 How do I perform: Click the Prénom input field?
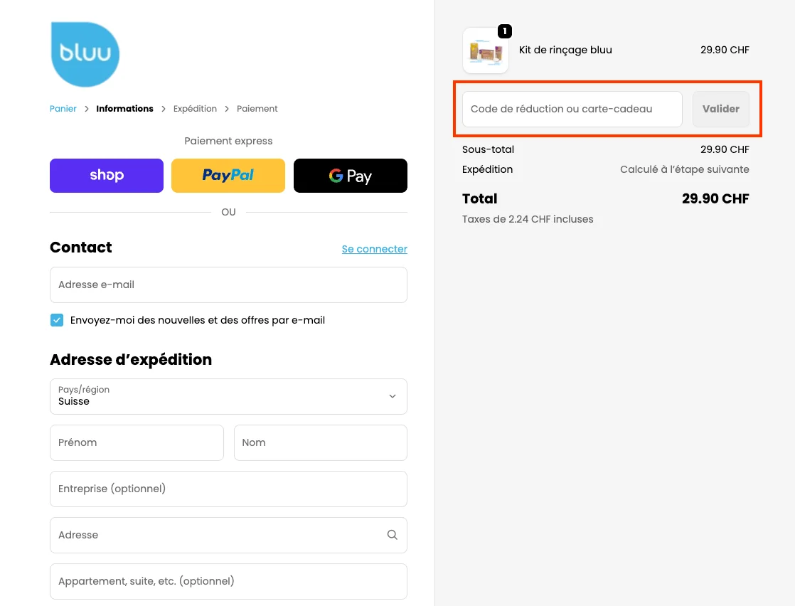(x=137, y=442)
